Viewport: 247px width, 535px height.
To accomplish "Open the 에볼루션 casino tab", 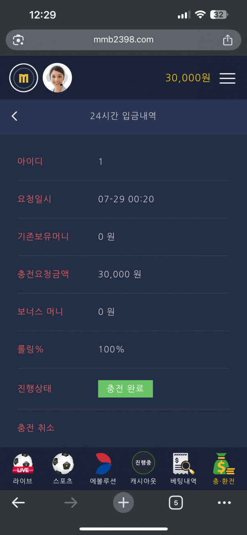I will pyautogui.click(x=103, y=468).
